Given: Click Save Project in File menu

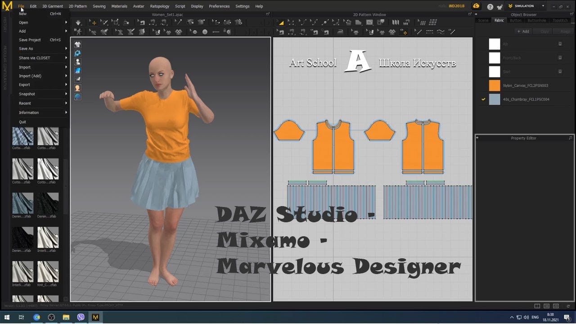Looking at the screenshot, I should click(30, 40).
